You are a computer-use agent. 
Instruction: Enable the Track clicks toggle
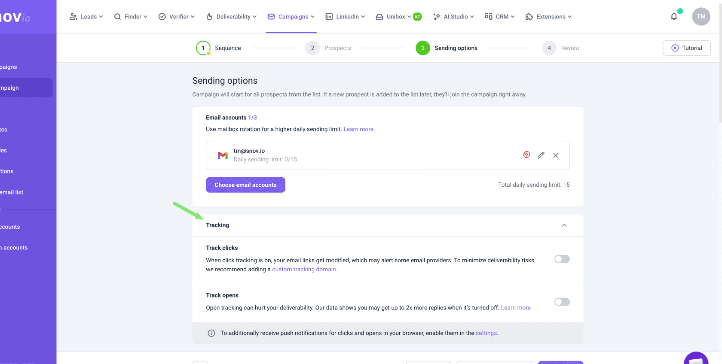pyautogui.click(x=562, y=259)
